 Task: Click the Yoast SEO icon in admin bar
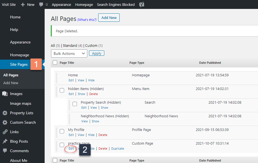click(x=142, y=4)
